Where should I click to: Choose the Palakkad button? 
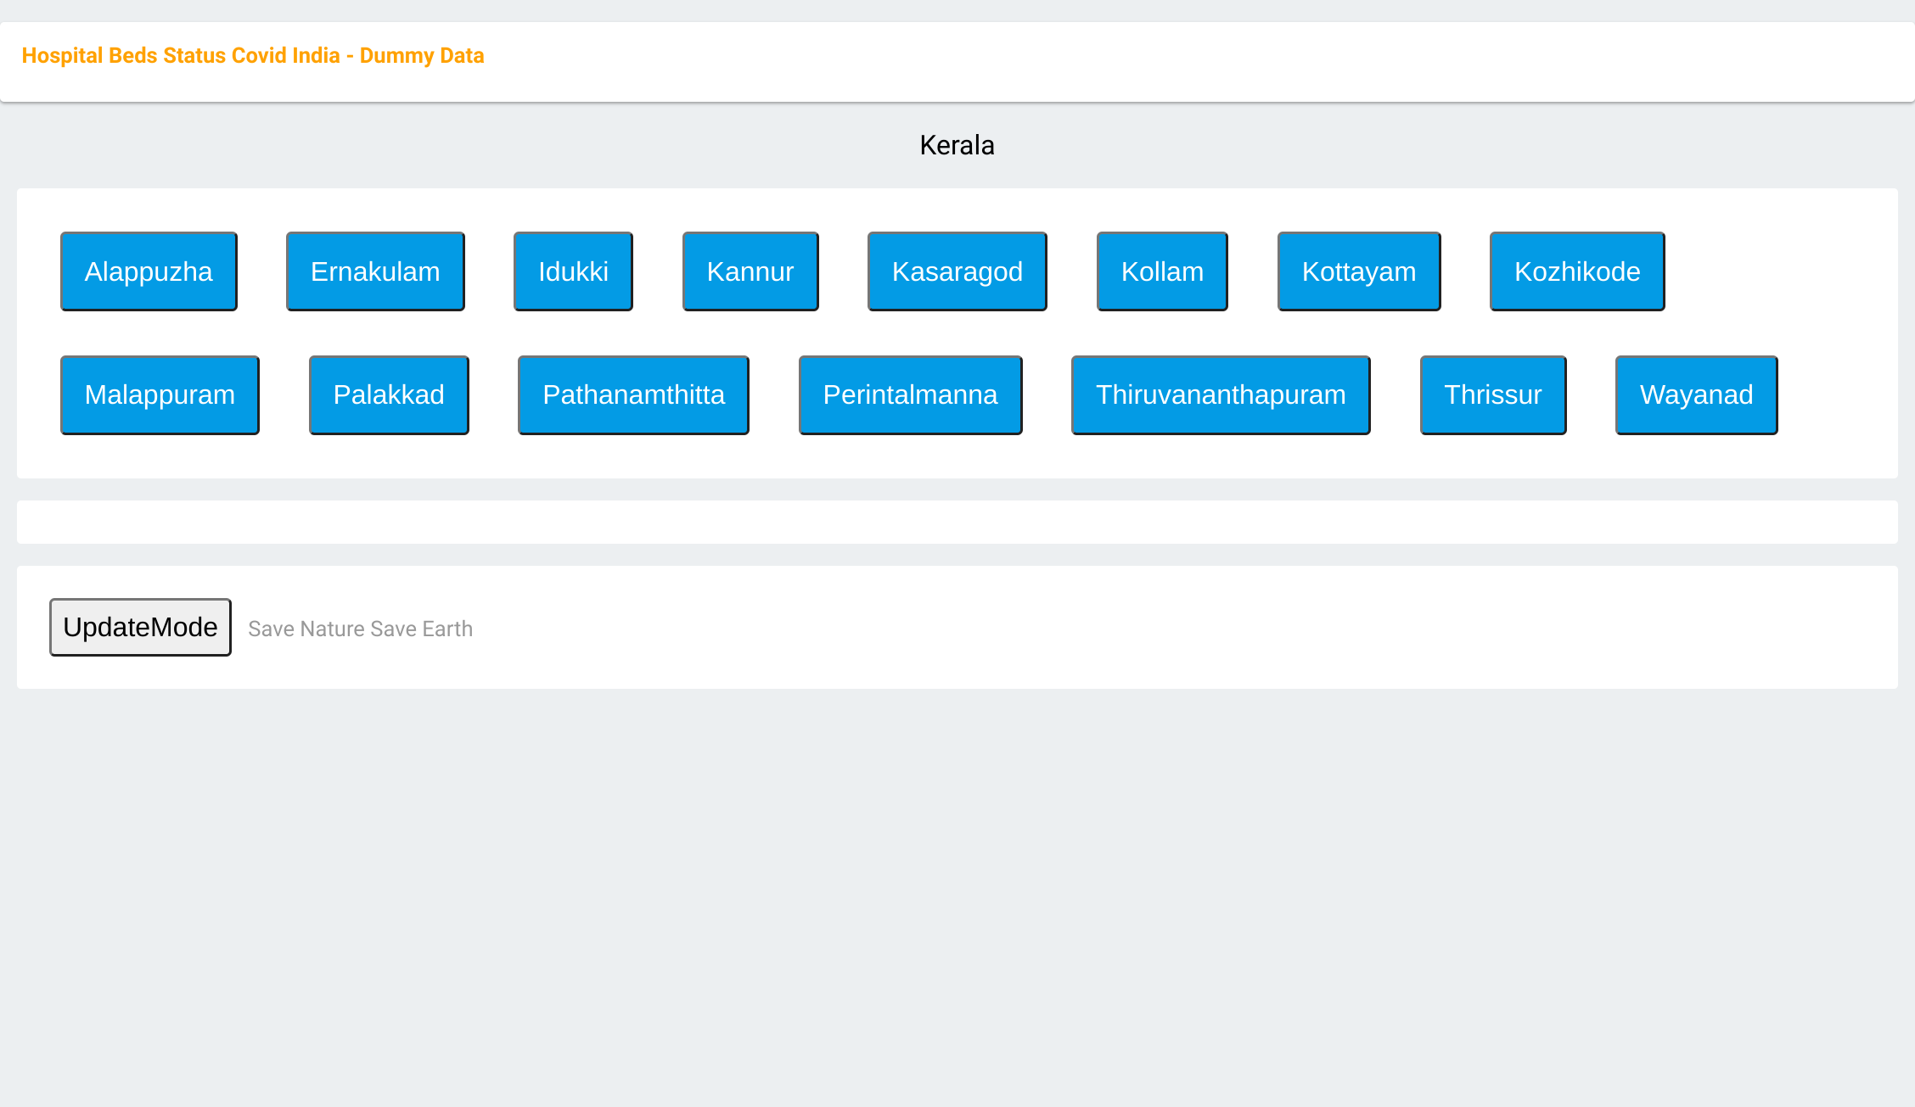389,395
